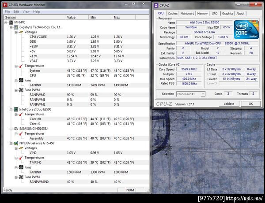Select the FANPWM1 row

[x=89, y=100]
